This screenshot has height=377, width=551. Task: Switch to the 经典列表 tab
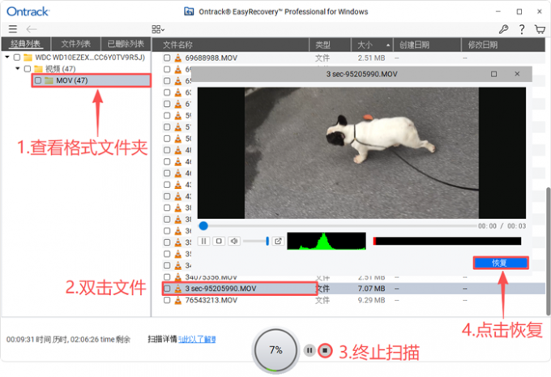(x=26, y=45)
